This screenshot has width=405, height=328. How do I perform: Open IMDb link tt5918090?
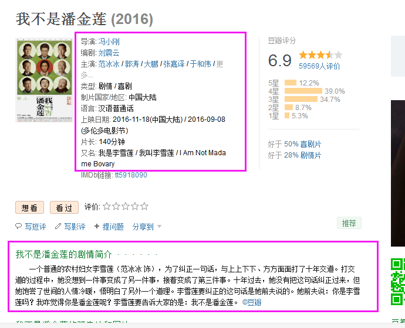131,175
